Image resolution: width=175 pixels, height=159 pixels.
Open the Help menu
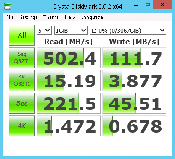[70, 17]
